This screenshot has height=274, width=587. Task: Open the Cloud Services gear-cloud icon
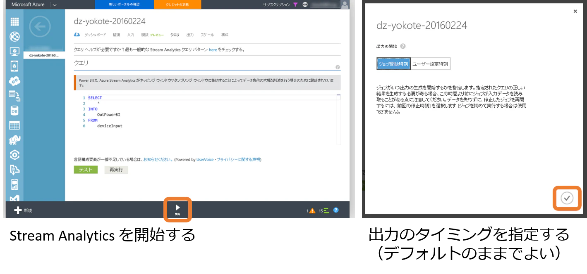[x=14, y=80]
